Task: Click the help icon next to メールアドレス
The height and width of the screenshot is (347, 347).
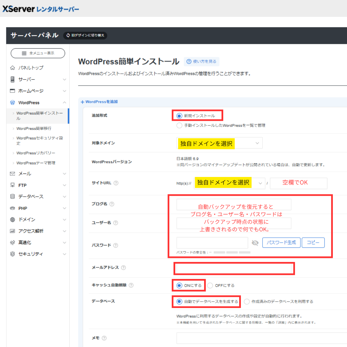Action: pos(123,268)
